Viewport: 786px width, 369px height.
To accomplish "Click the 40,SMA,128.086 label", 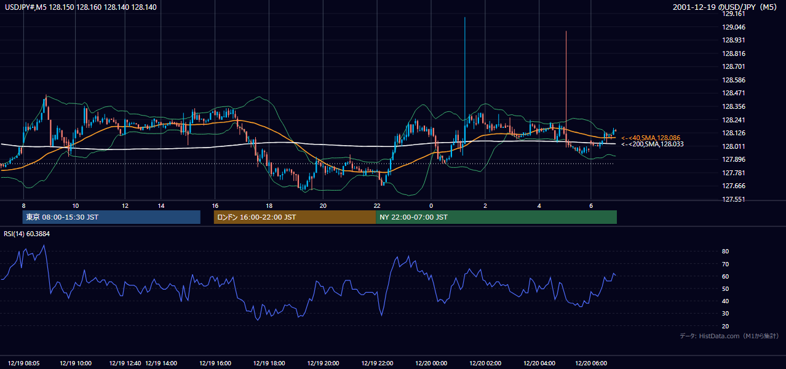I will [651, 138].
